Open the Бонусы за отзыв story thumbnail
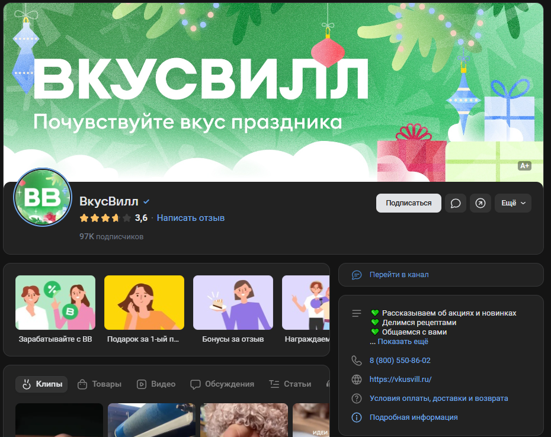 [233, 303]
